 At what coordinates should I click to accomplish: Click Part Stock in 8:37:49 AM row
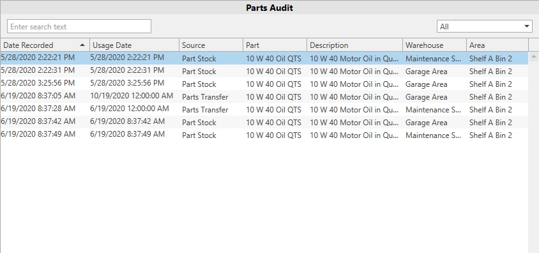coord(199,135)
